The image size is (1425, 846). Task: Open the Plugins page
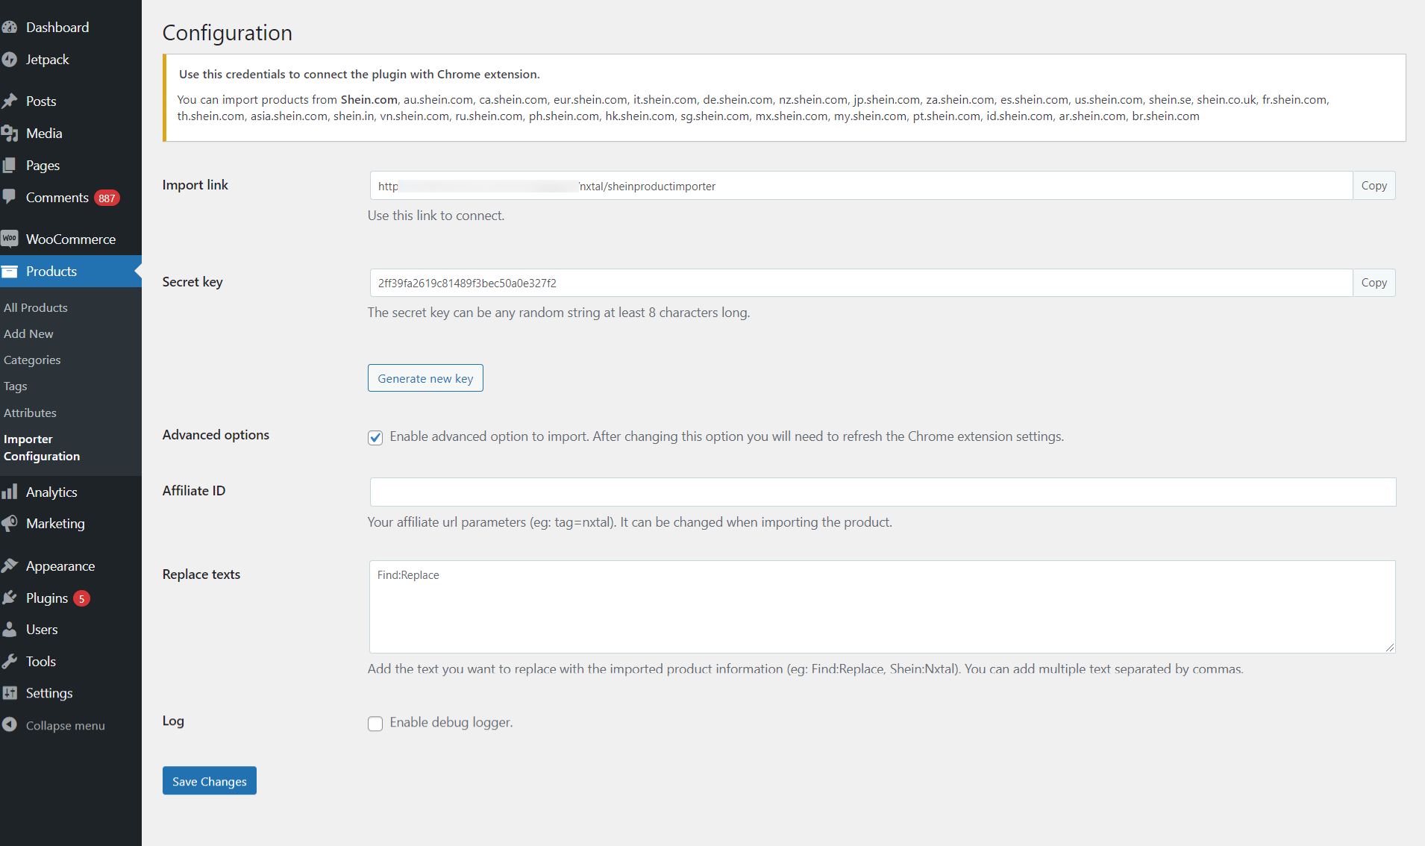click(47, 598)
